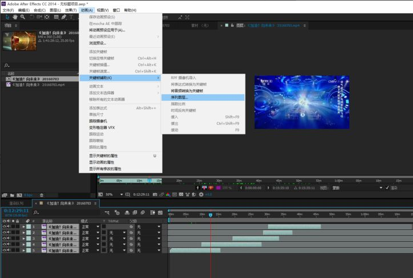Choose 序列图层 from keyframe assistant submenu

179,97
